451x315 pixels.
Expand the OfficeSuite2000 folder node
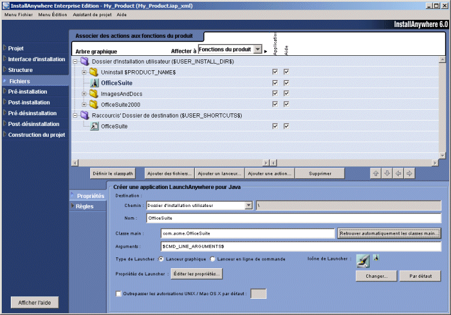point(84,104)
